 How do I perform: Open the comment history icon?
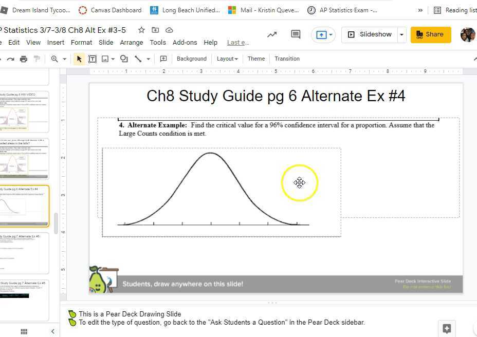296,34
